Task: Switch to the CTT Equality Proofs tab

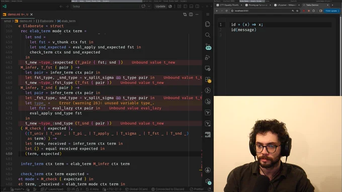Action: click(229, 5)
